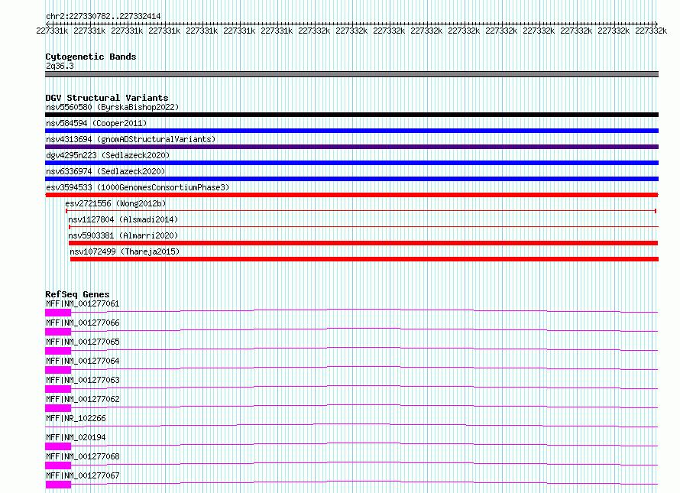This screenshot has height=493, width=680.
Task: Click the black nsv5560580 variant bar
Action: point(351,115)
